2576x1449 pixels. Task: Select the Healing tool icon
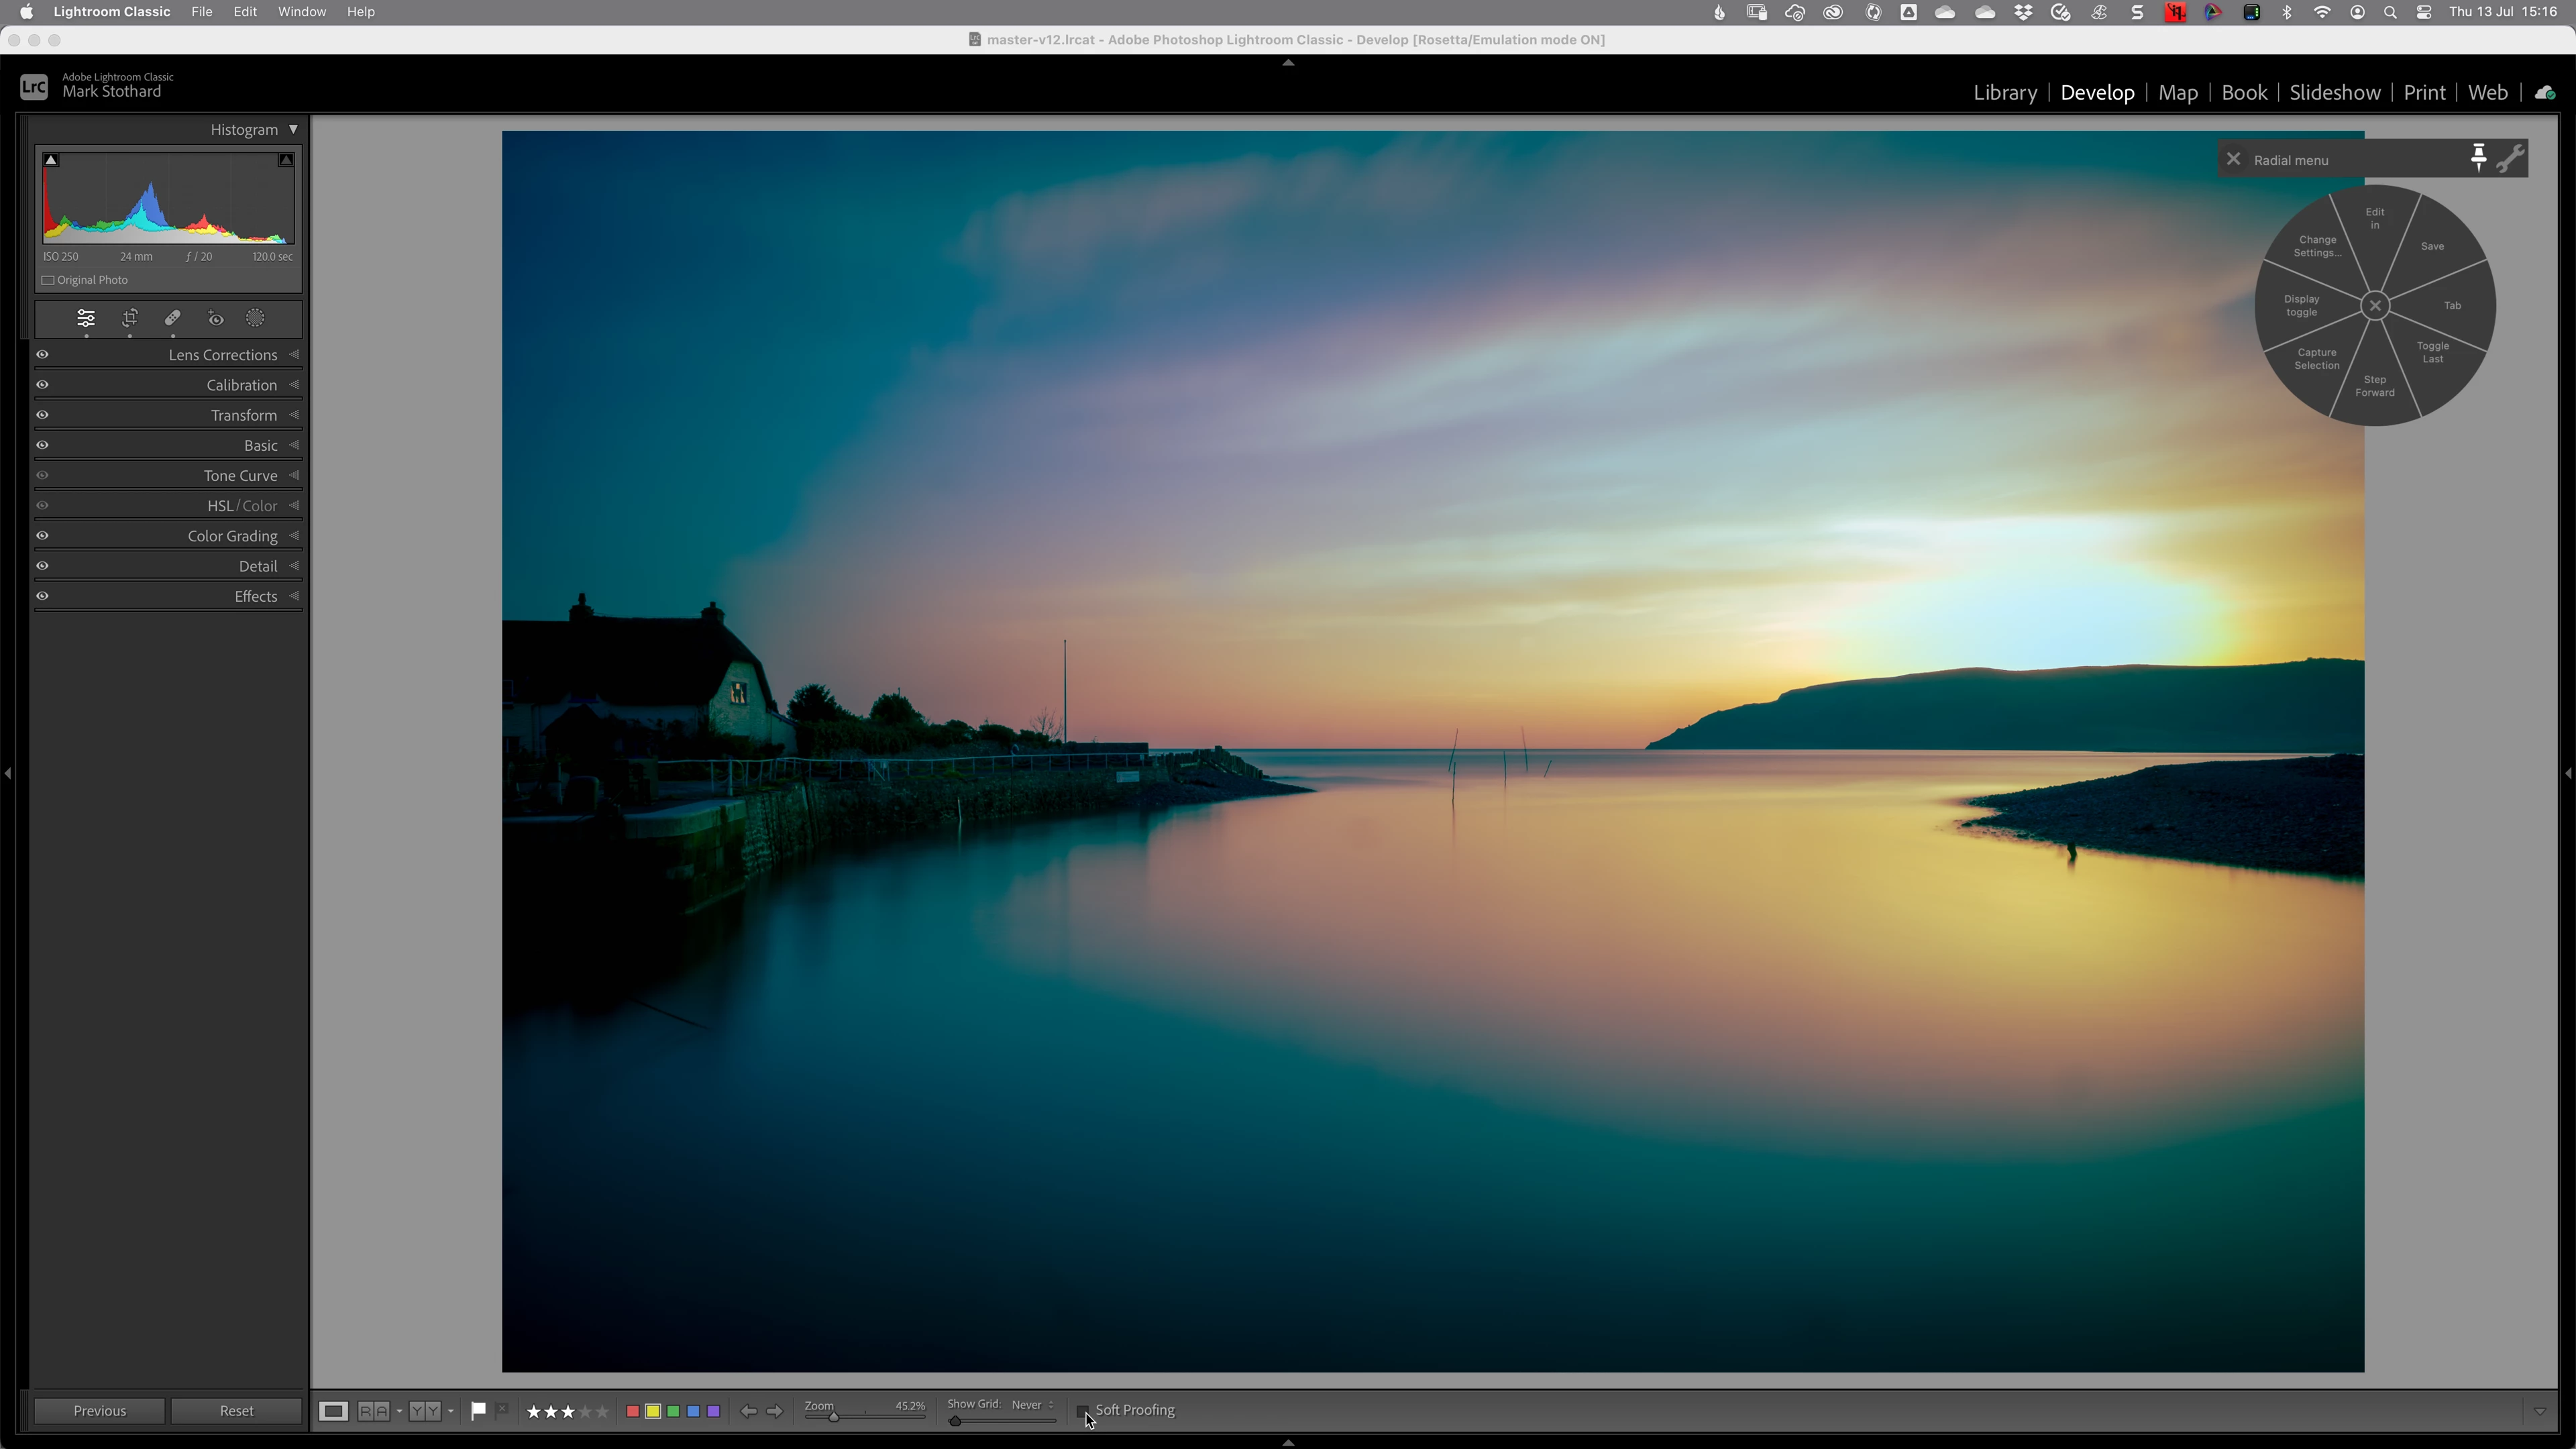[172, 318]
